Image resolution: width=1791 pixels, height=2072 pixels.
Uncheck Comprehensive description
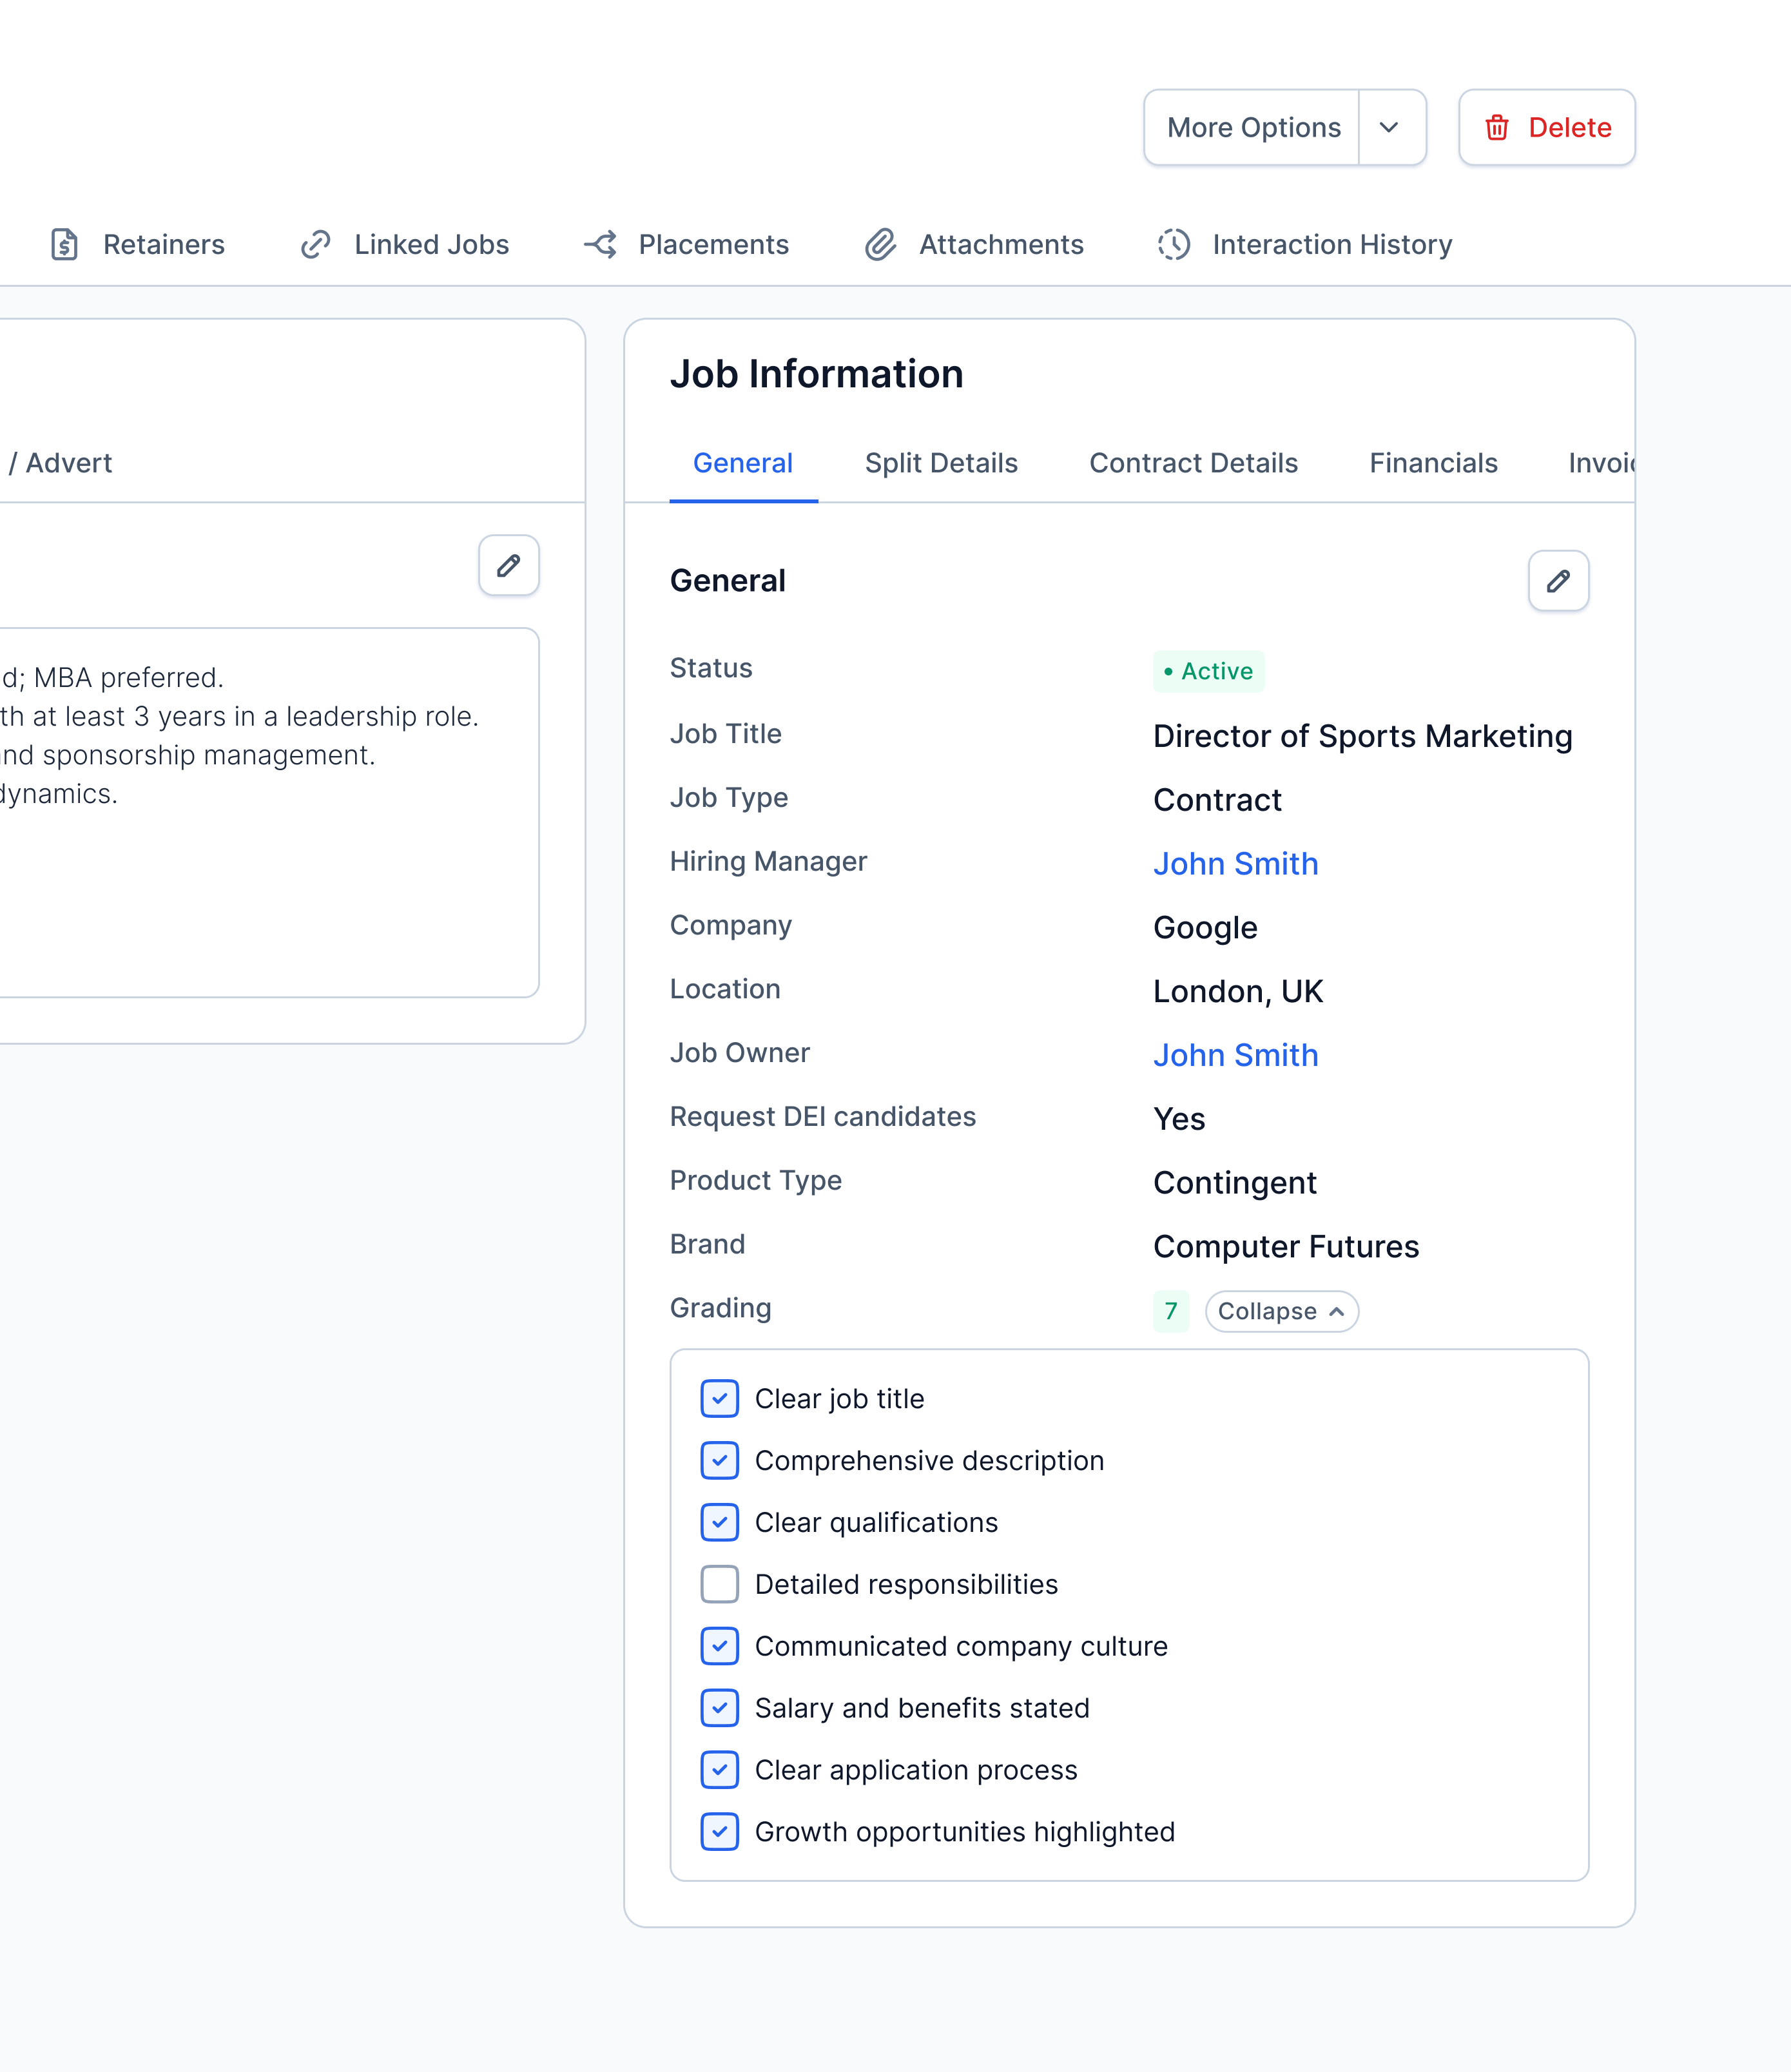pos(720,1460)
